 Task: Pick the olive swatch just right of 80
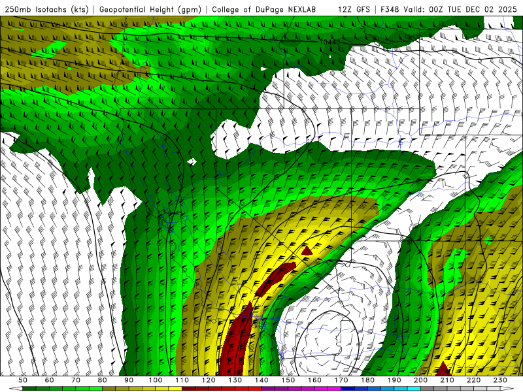click(x=109, y=388)
